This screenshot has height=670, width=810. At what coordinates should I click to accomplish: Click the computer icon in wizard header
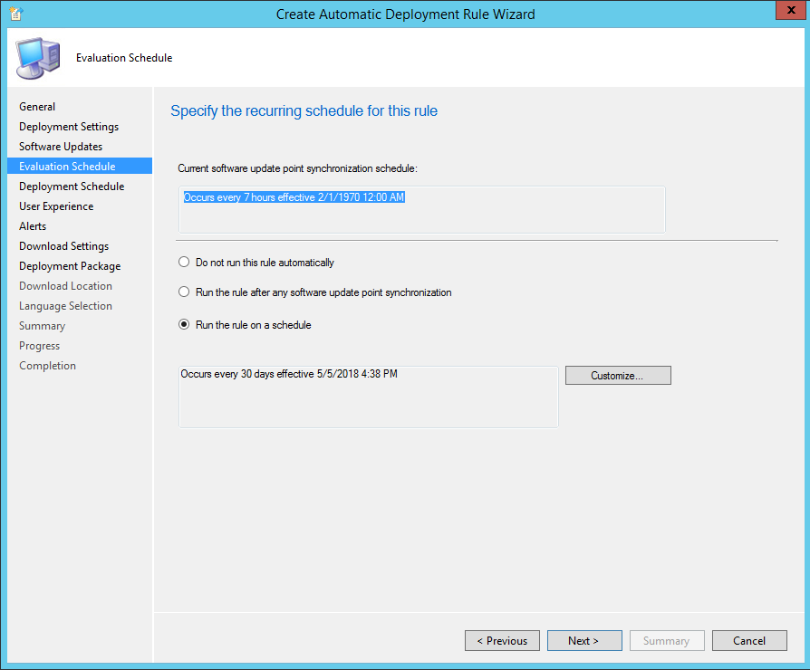38,58
